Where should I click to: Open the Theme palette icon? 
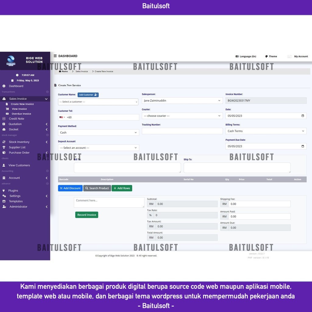pos(266,56)
